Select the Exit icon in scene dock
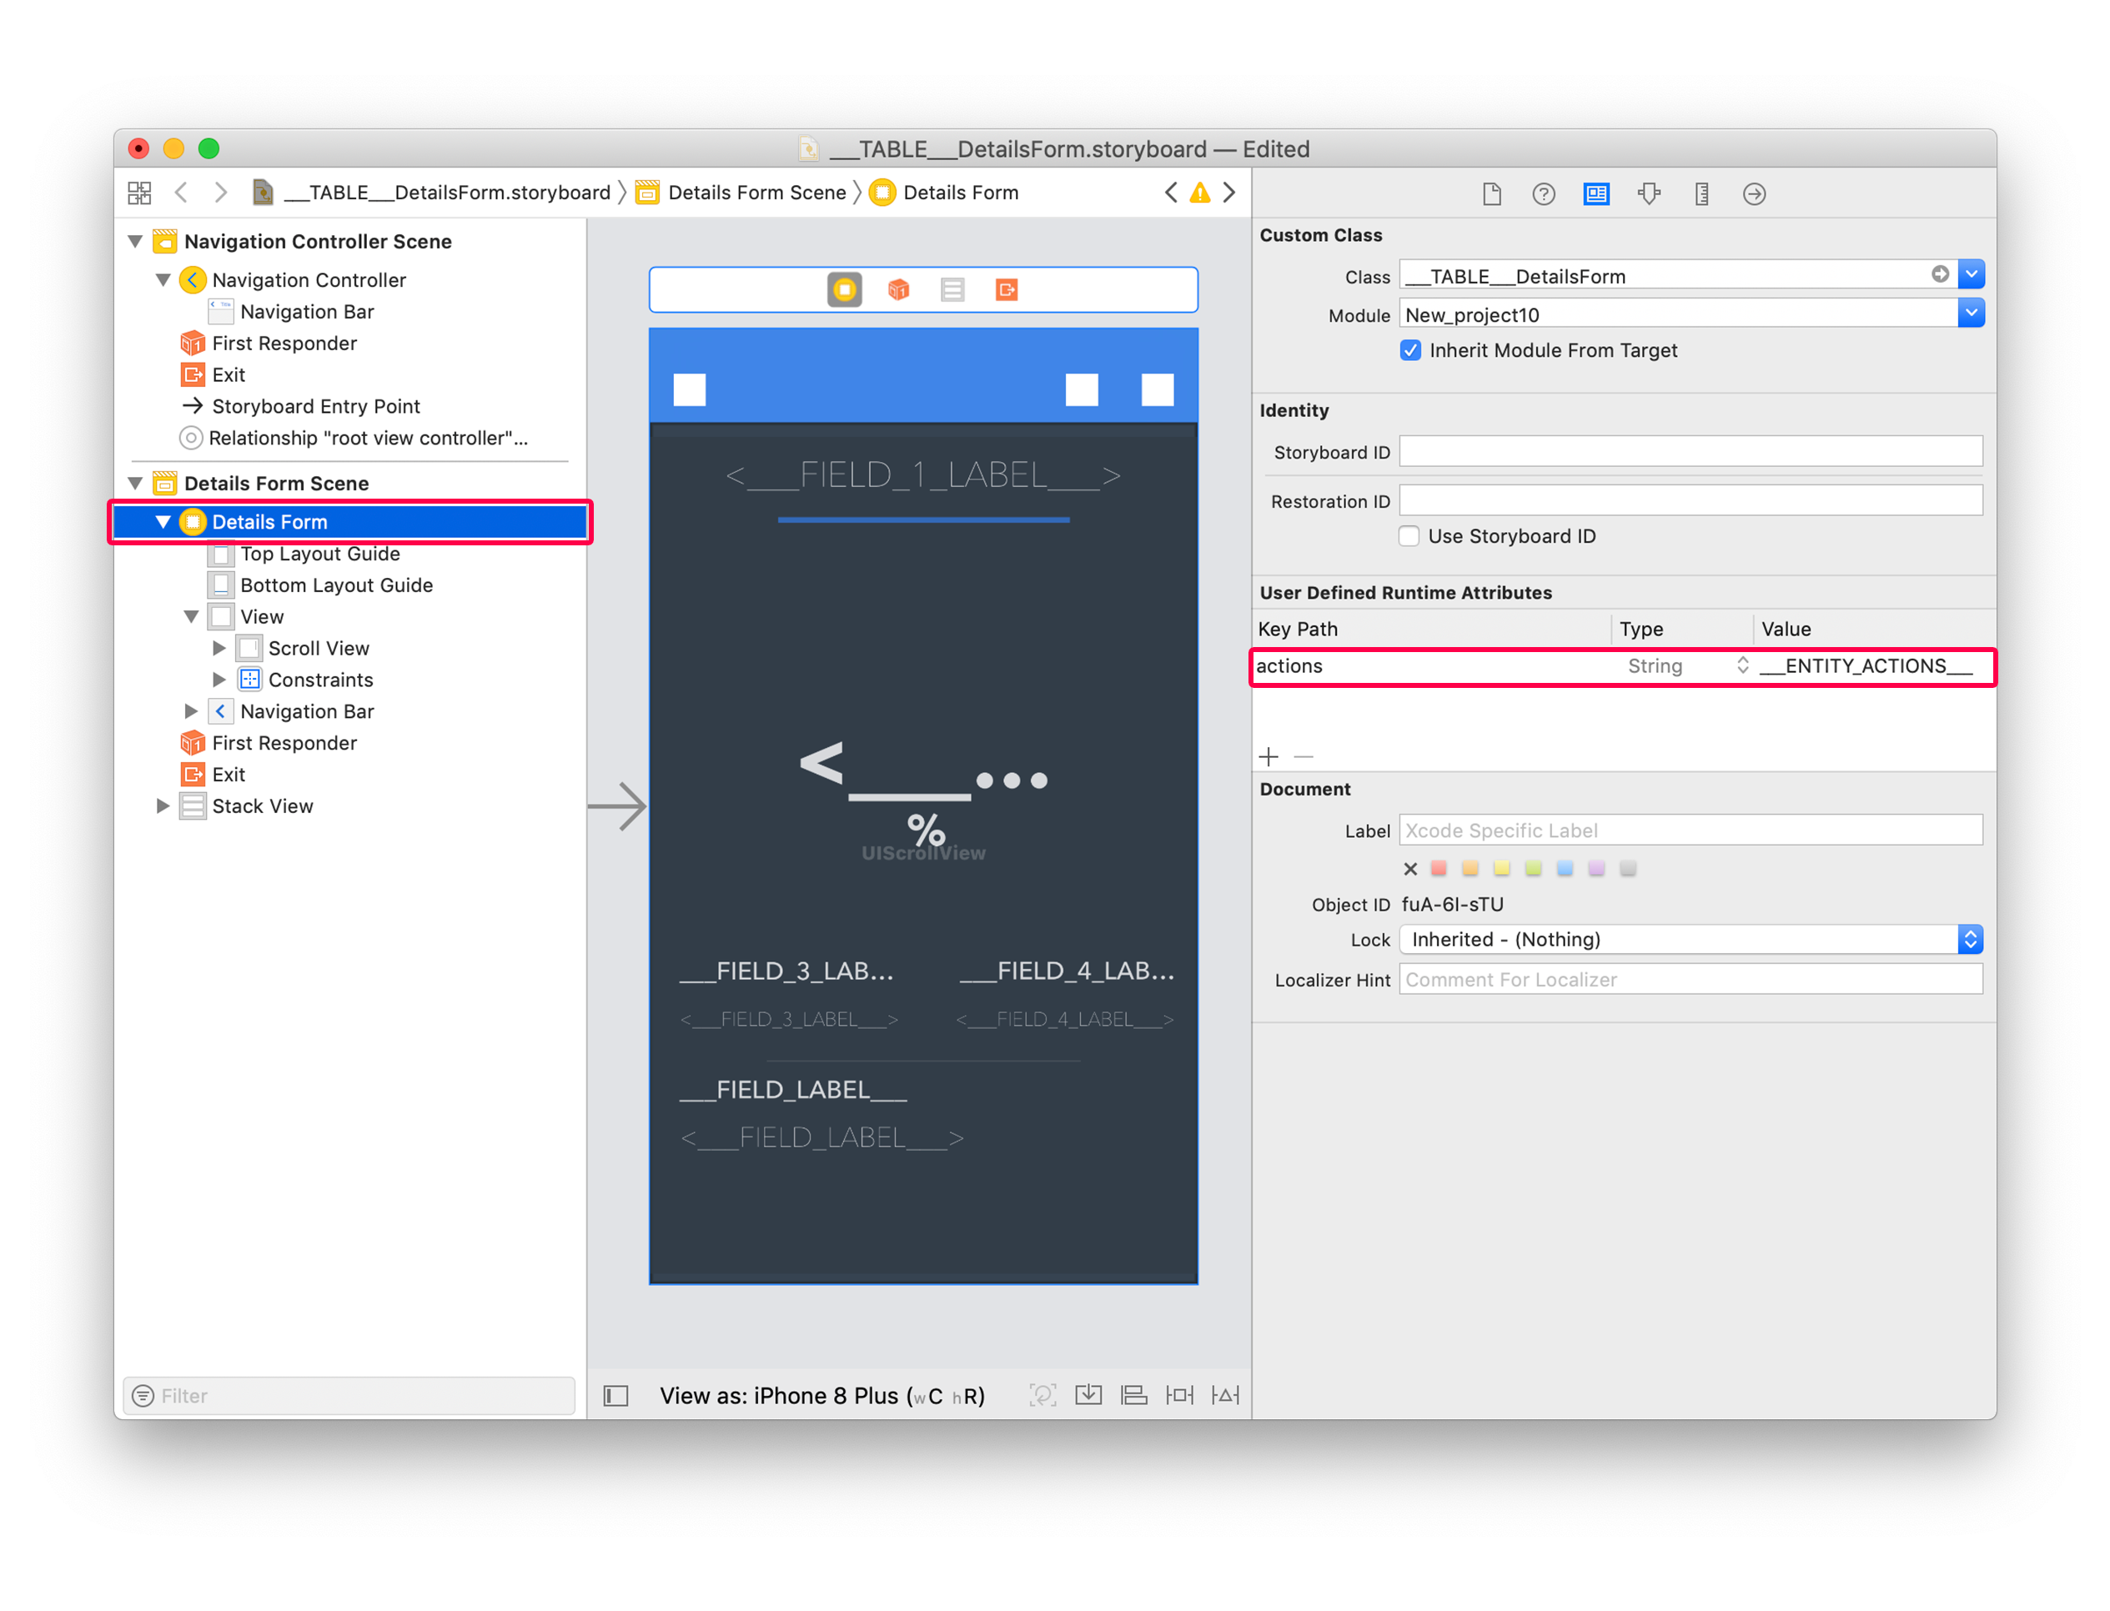Viewport: 2110px width, 1611px height. click(1006, 289)
